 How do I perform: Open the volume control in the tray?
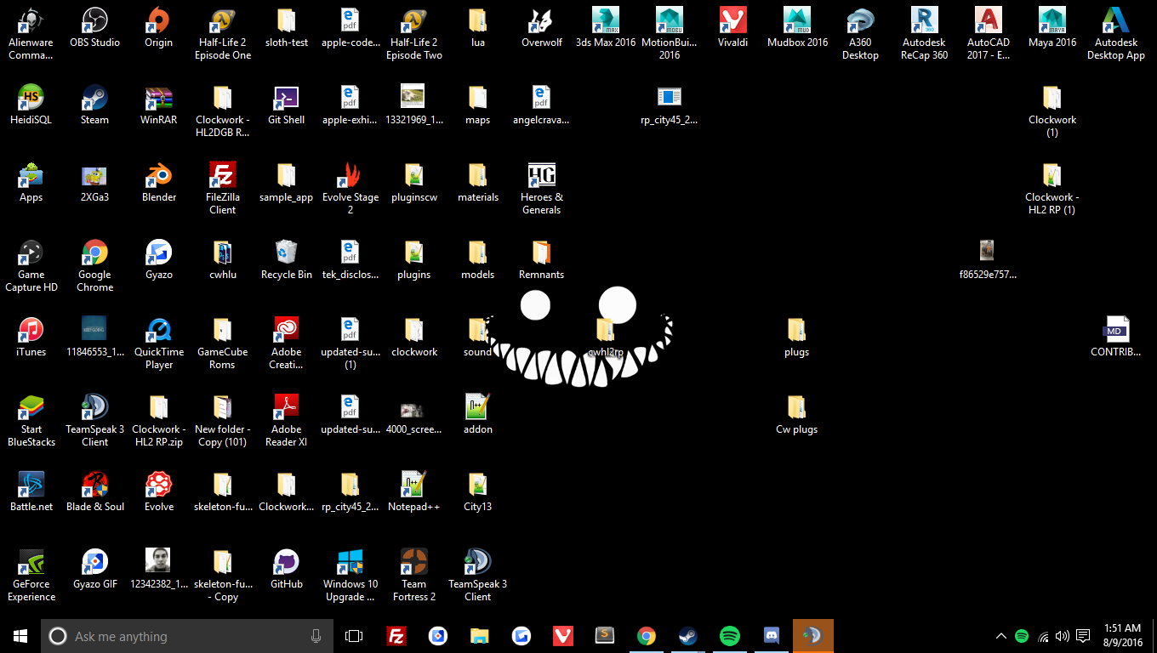tap(1062, 636)
